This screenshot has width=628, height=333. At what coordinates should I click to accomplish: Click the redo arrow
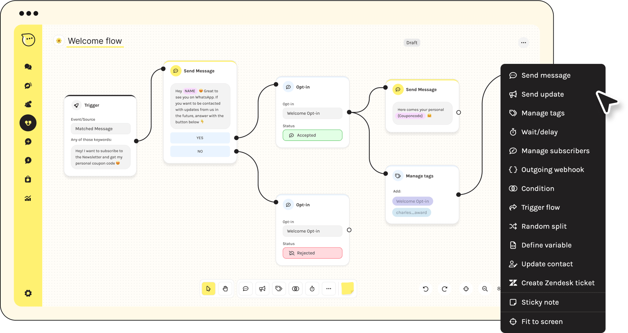tap(445, 289)
